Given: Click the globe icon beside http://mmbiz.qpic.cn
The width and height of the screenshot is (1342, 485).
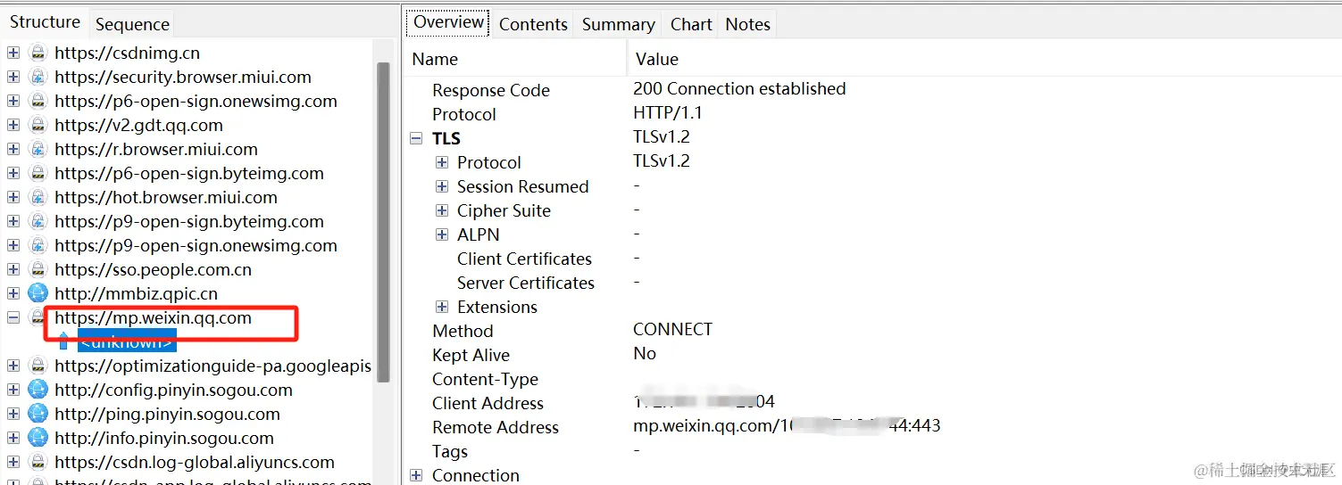Looking at the screenshot, I should point(38,292).
